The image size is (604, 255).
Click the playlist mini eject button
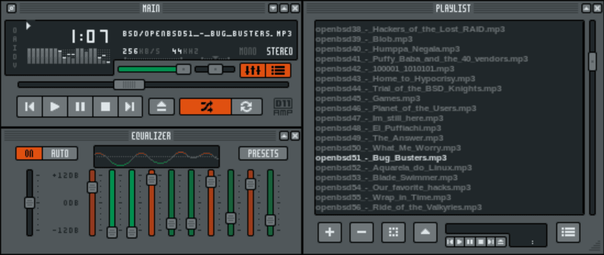click(500, 242)
